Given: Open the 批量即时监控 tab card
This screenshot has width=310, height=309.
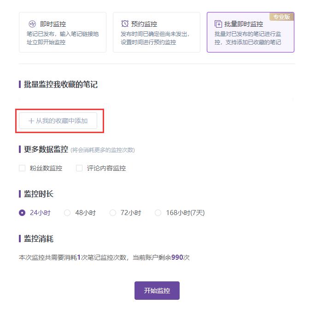Looking at the screenshot, I should tap(251, 32).
